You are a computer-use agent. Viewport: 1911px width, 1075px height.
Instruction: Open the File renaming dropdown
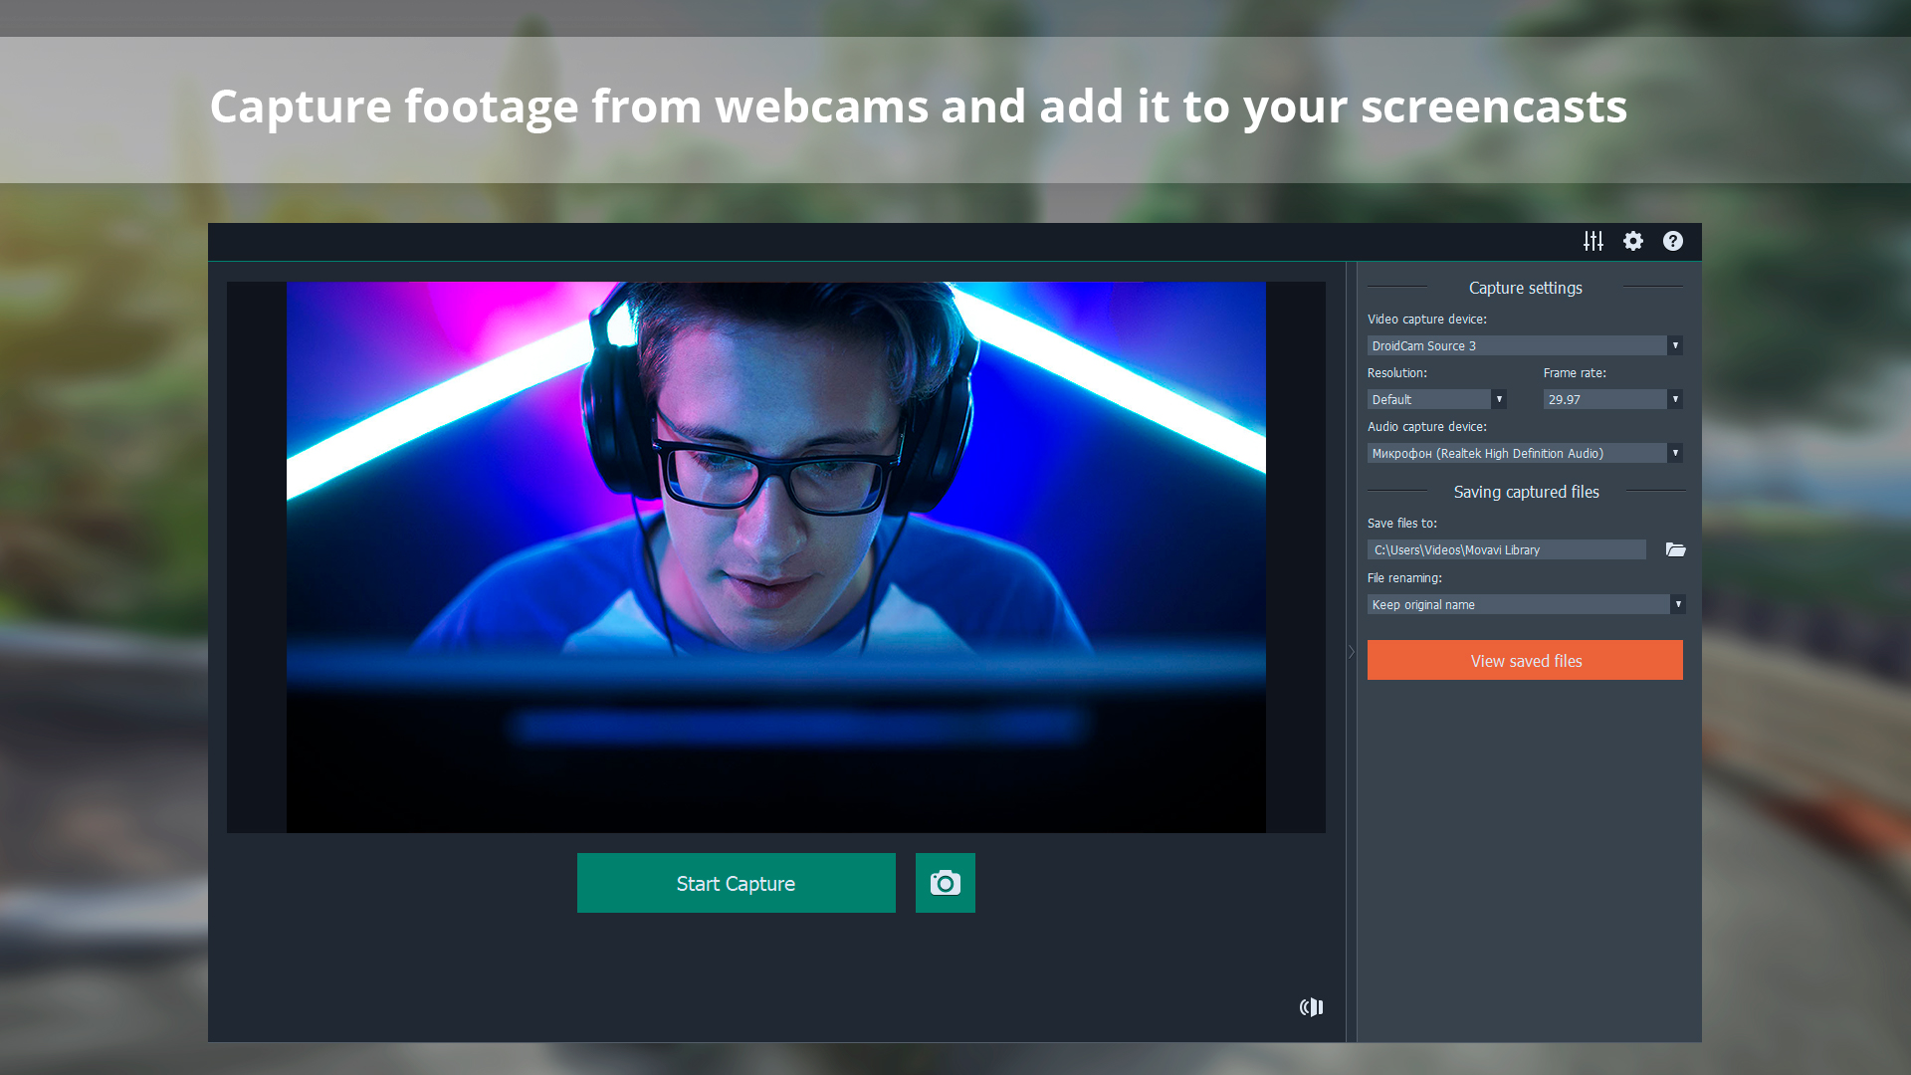[1678, 604]
